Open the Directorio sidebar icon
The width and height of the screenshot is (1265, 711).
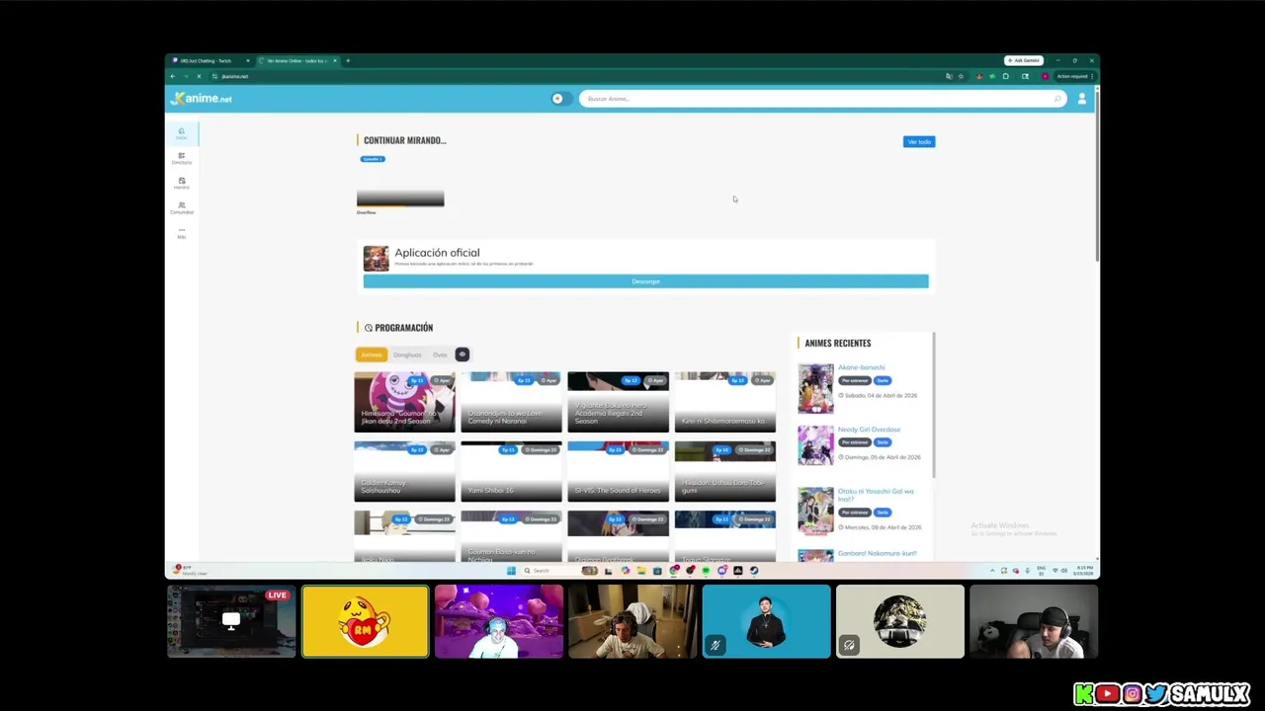click(x=181, y=158)
